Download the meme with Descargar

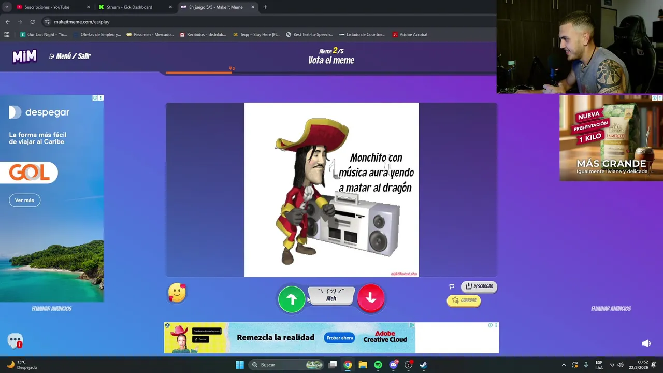pos(479,286)
